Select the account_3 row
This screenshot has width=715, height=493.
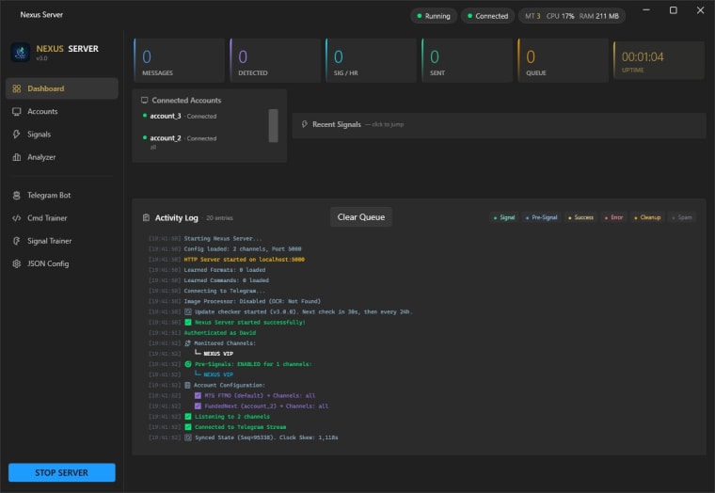203,117
